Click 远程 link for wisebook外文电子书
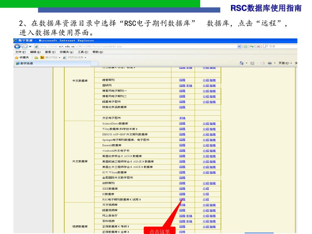Image resolution: width=312 pixels, height=234 pixels. point(182,151)
